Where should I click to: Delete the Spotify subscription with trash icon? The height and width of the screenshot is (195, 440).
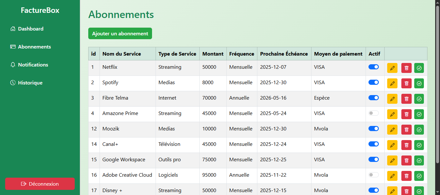(x=407, y=84)
